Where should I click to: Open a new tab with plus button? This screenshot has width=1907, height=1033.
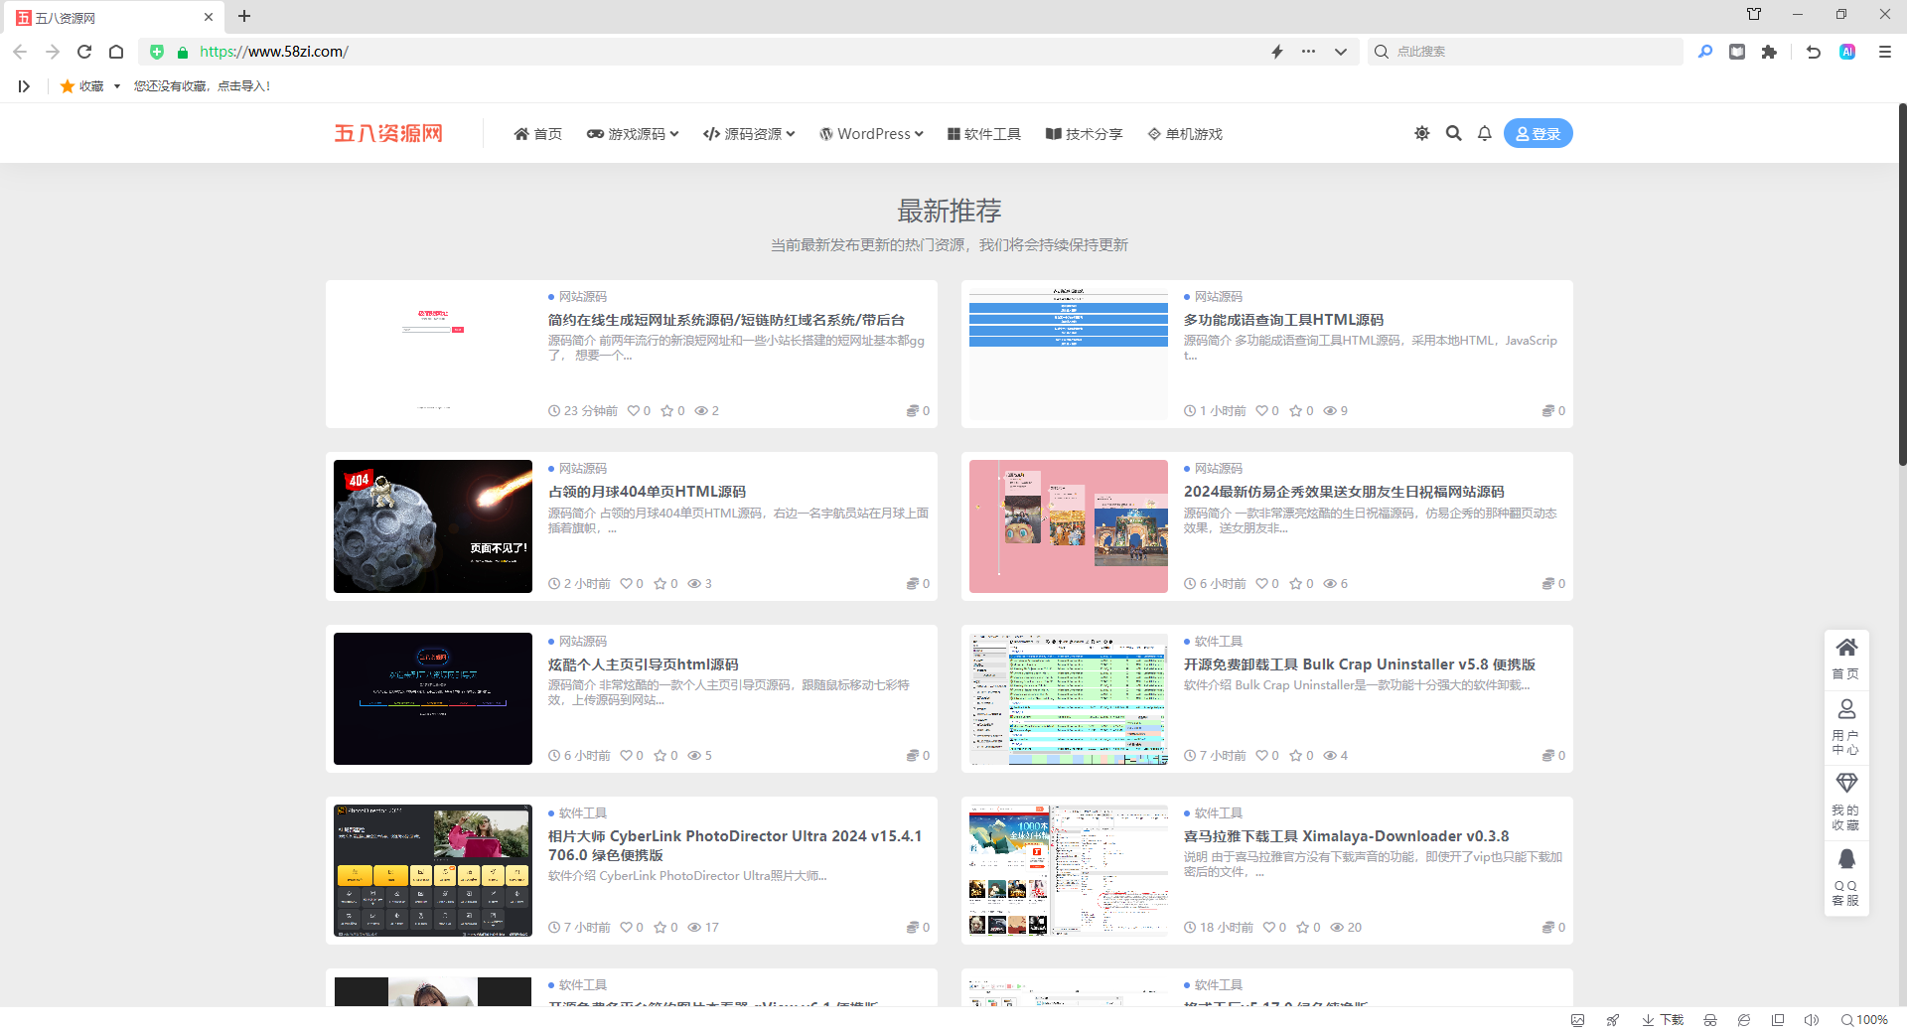pyautogui.click(x=244, y=16)
